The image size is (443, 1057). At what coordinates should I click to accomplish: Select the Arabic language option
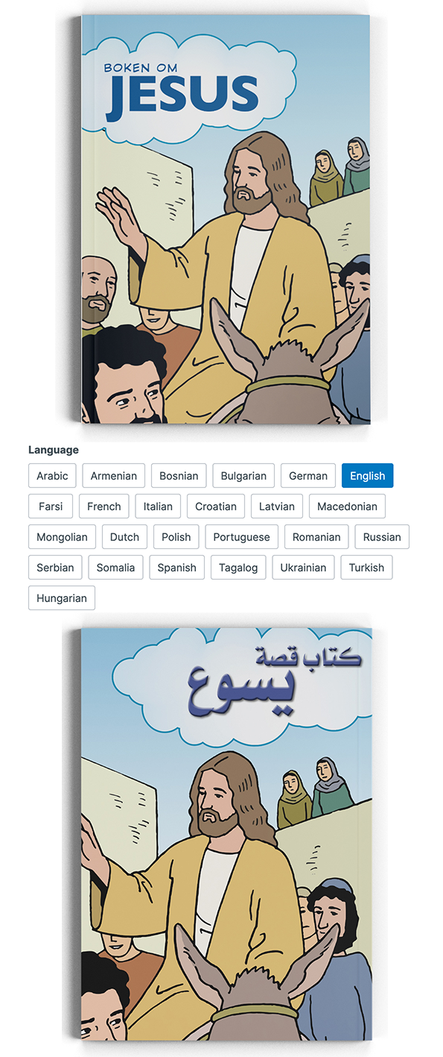point(52,476)
